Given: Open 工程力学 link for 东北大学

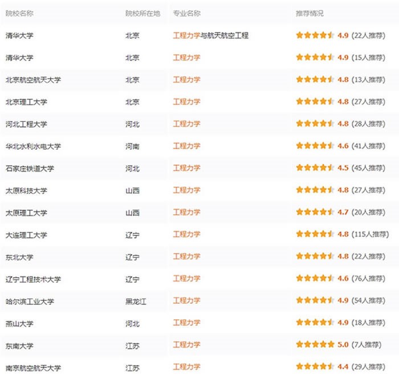Looking at the screenshot, I should tap(186, 256).
